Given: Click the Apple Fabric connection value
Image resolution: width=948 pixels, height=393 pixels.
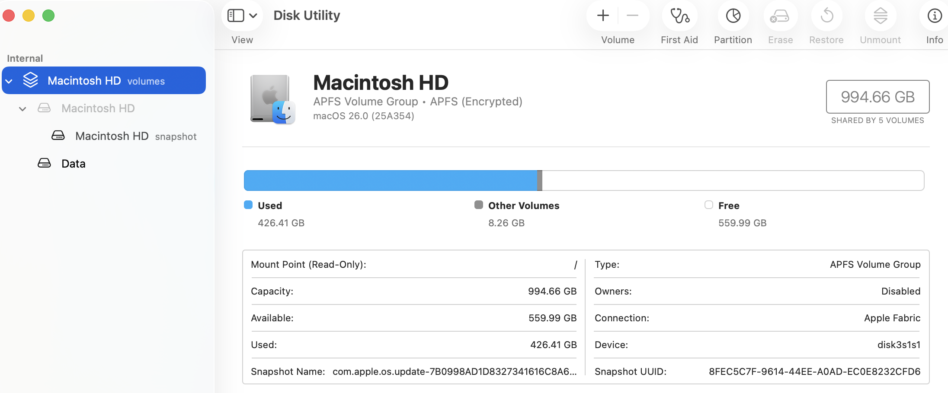Looking at the screenshot, I should 892,318.
